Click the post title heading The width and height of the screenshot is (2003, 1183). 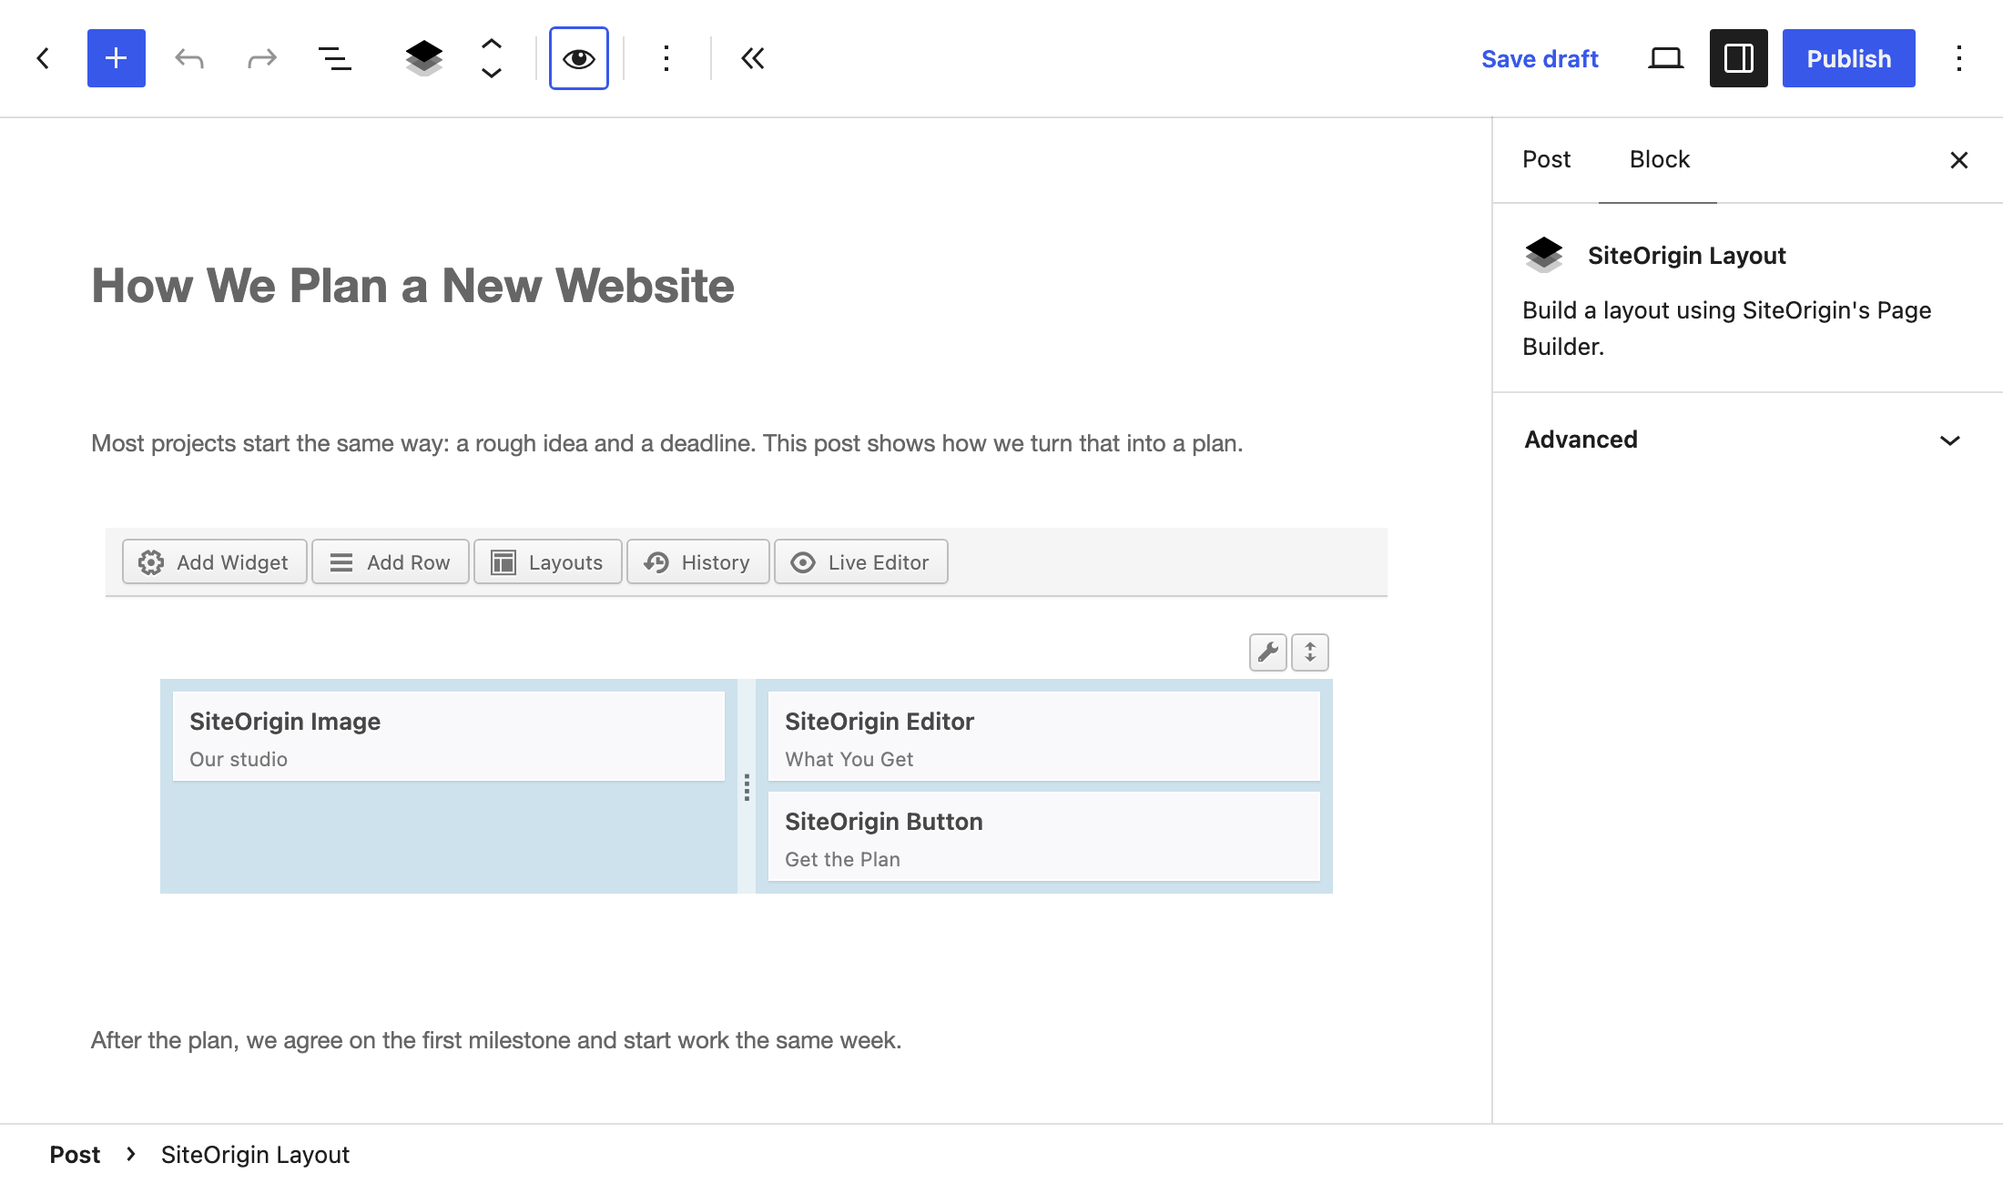click(412, 286)
